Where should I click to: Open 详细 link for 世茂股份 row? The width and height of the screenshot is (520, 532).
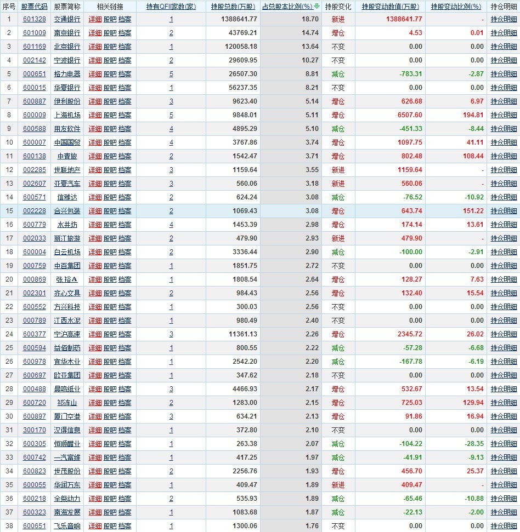click(x=95, y=471)
